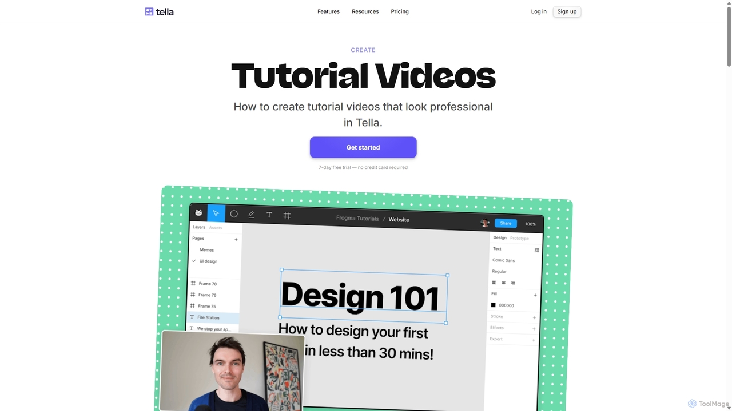Switch to the Assets tab
The image size is (732, 411).
216,228
